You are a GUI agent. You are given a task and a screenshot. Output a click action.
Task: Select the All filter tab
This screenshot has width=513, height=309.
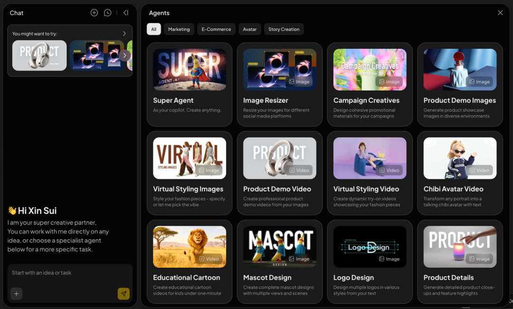coord(154,29)
